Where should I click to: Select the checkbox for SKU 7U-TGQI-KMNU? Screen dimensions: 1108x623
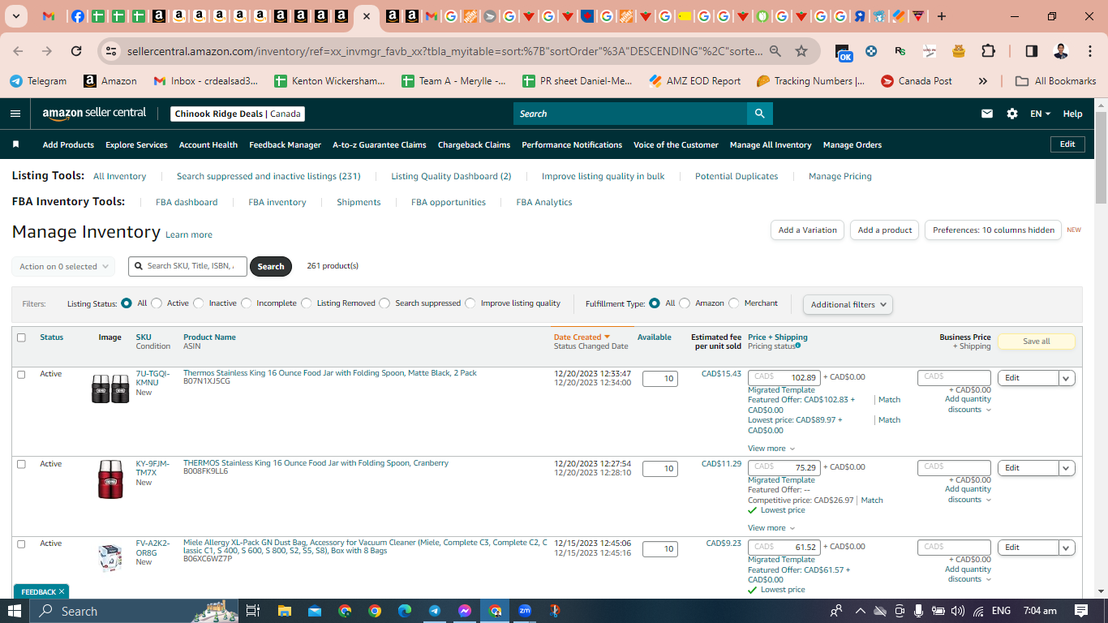pos(21,374)
